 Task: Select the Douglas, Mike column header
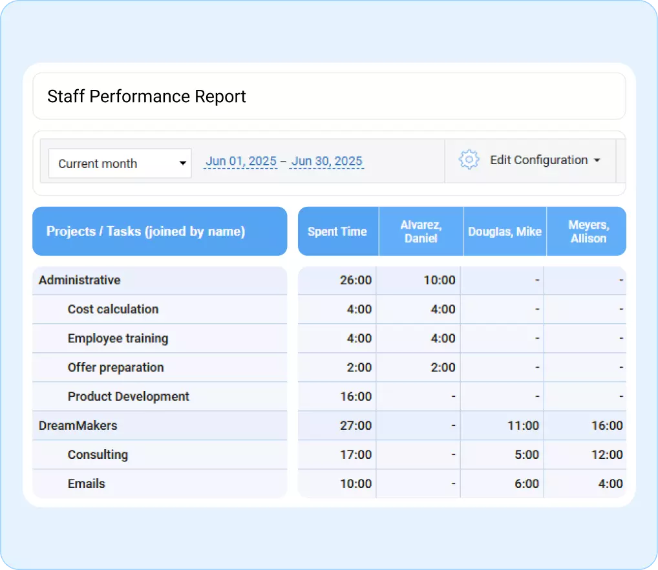[x=504, y=231]
